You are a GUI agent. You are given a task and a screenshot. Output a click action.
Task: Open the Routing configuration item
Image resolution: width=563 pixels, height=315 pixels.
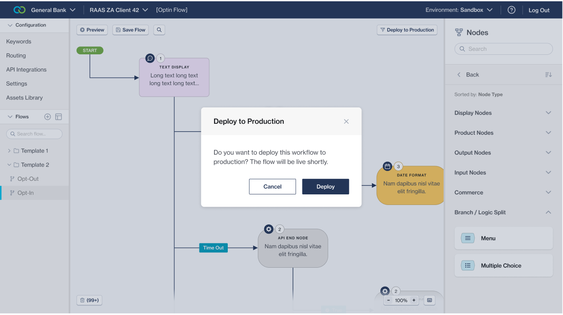(16, 56)
